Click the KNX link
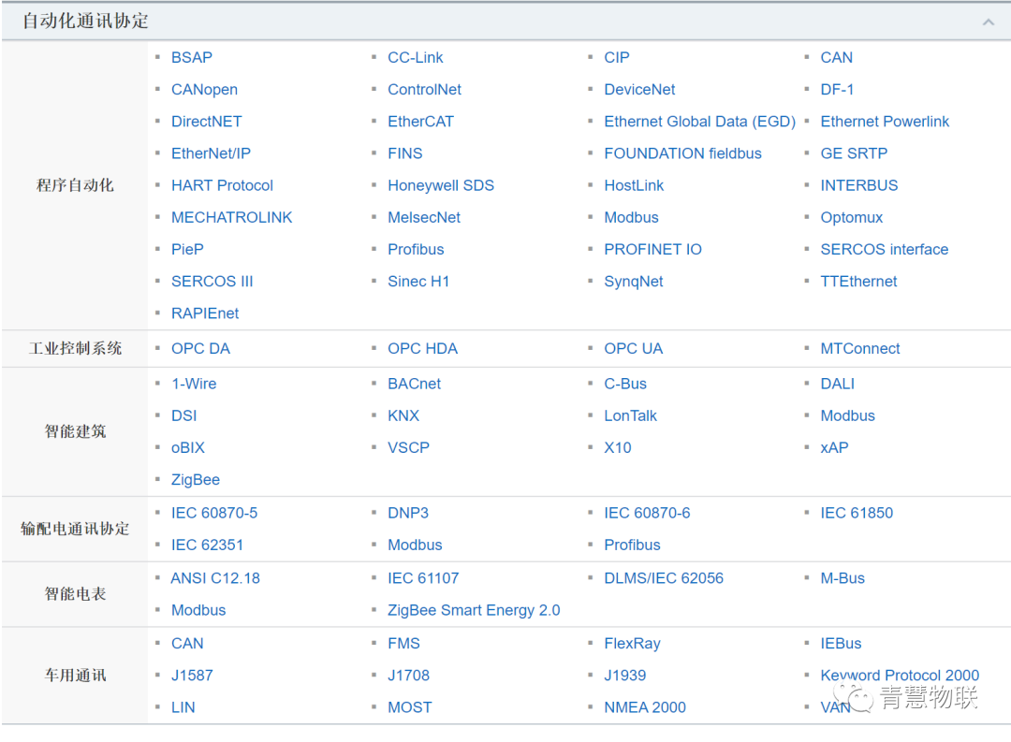 tap(403, 415)
